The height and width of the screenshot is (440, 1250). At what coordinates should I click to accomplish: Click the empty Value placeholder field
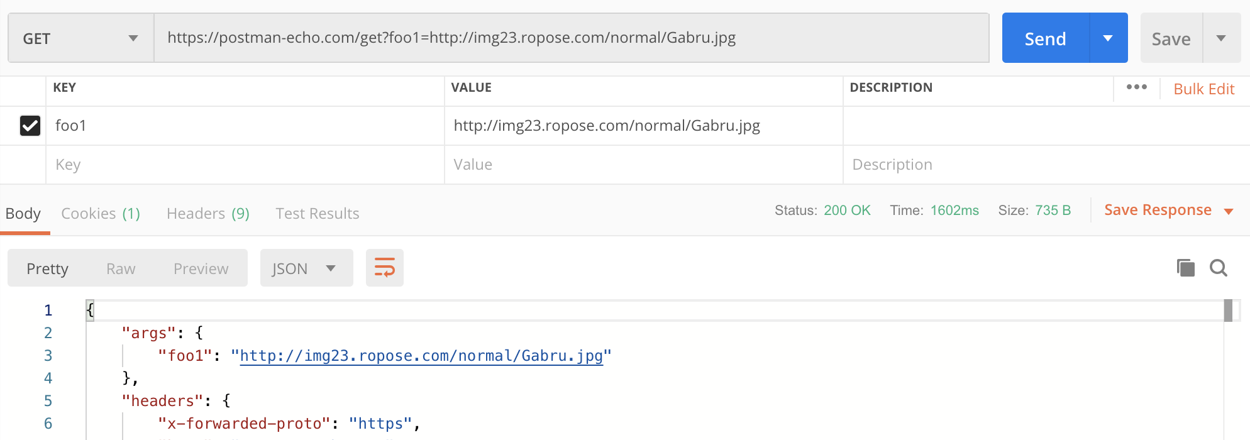(x=644, y=165)
